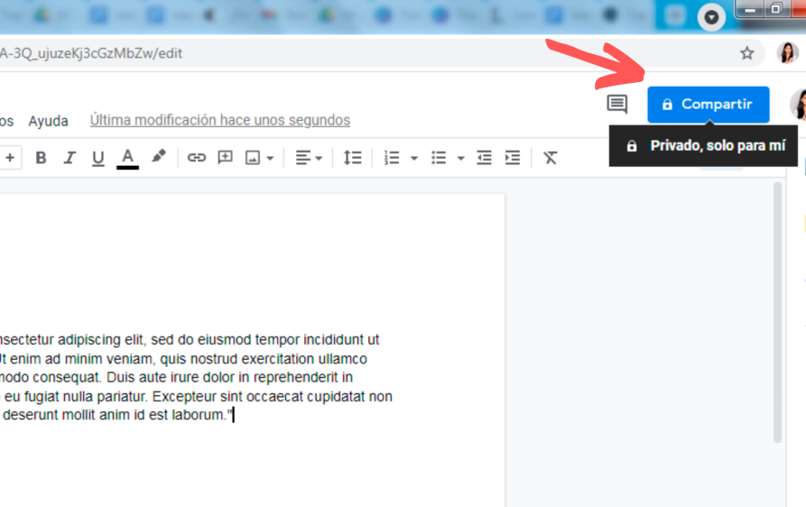Add a comment using toolbar icon
This screenshot has height=507, width=806.
coord(226,158)
